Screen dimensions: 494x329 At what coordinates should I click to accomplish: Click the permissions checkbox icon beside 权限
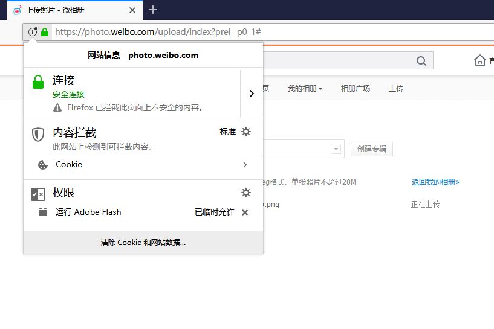(38, 194)
